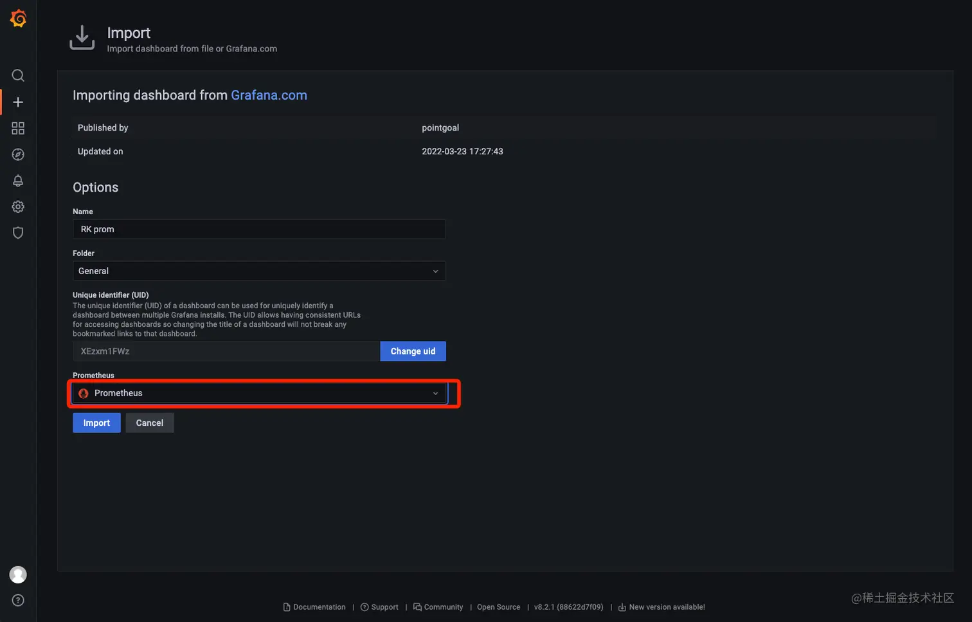The width and height of the screenshot is (972, 622).
Task: Open the Dashboards grid icon
Action: pos(18,129)
